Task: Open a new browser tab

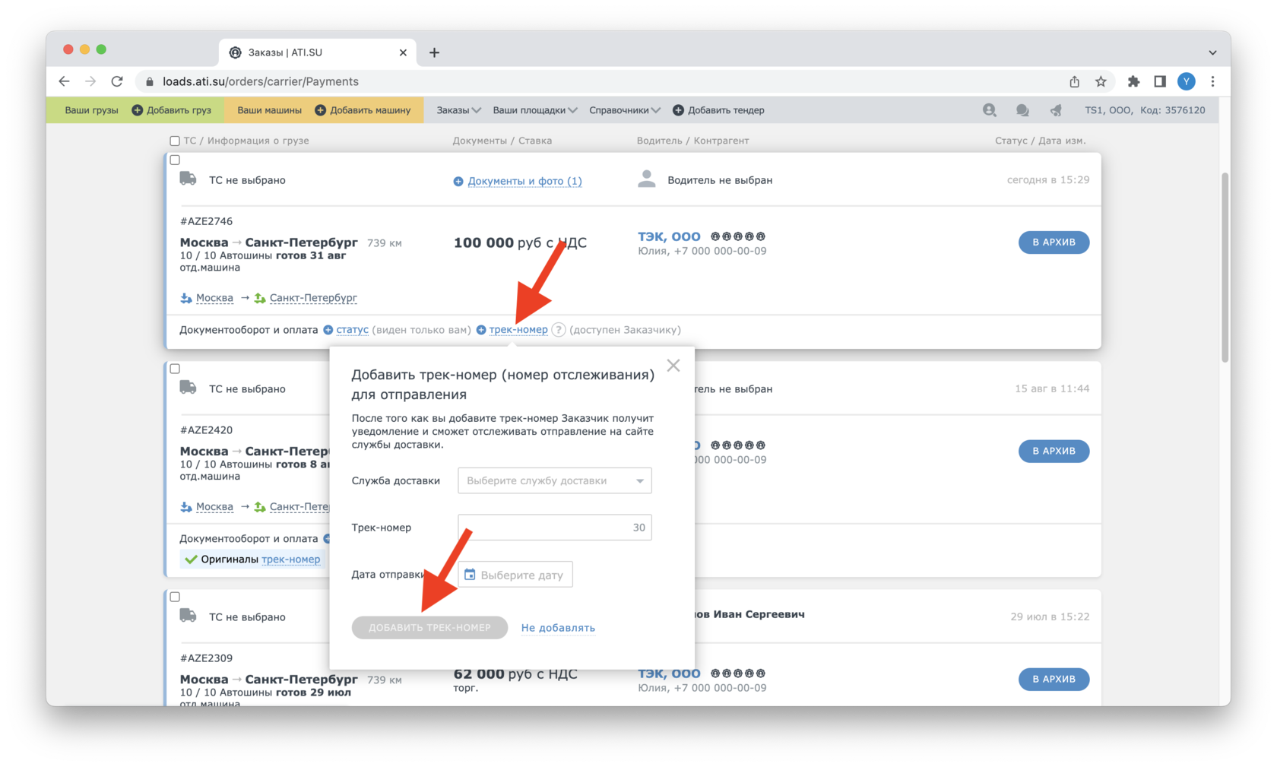Action: 434,52
